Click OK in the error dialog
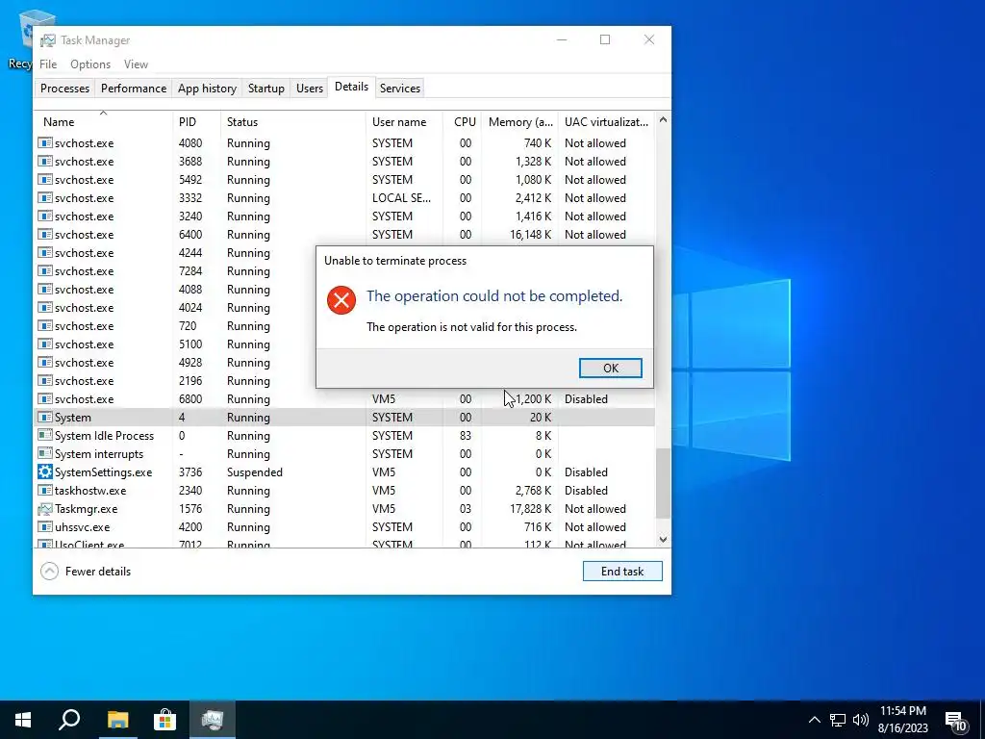Viewport: 985px width, 739px height. point(611,369)
